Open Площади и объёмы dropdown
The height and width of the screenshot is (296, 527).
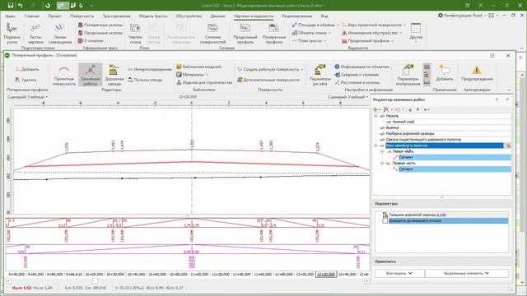(x=315, y=25)
